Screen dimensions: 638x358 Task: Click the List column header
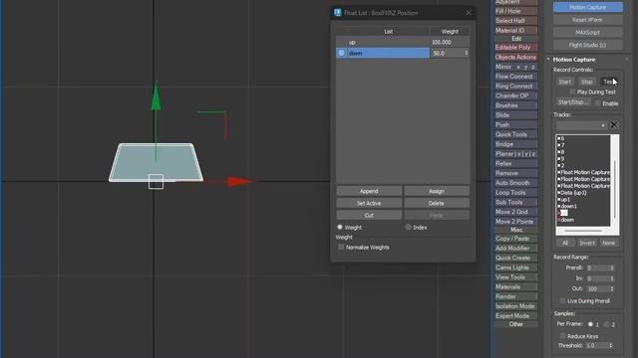[389, 32]
